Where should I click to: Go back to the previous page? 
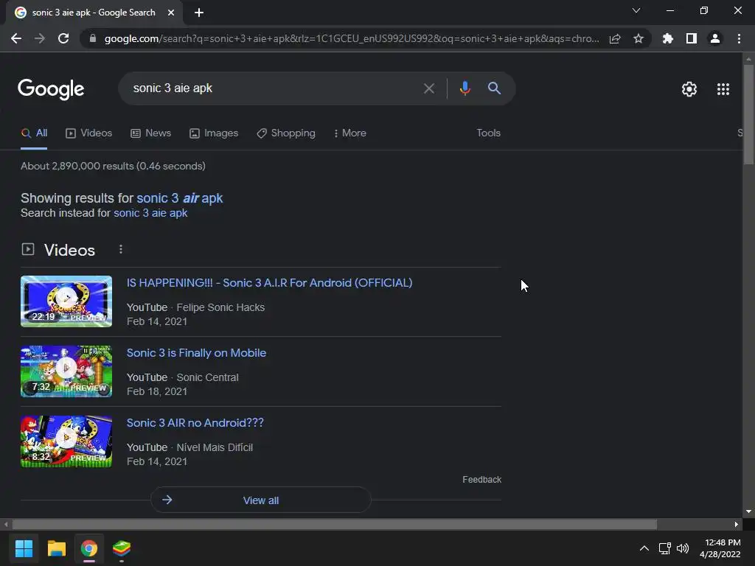[16, 38]
